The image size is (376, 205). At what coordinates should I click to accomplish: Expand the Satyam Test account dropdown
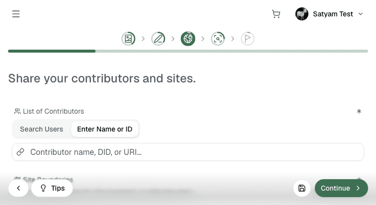pos(361,14)
